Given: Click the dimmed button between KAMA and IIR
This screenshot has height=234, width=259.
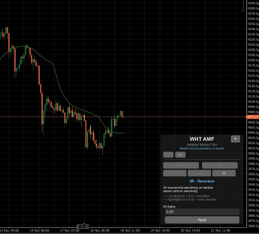Looking at the screenshot, I should pyautogui.click(x=199, y=173).
